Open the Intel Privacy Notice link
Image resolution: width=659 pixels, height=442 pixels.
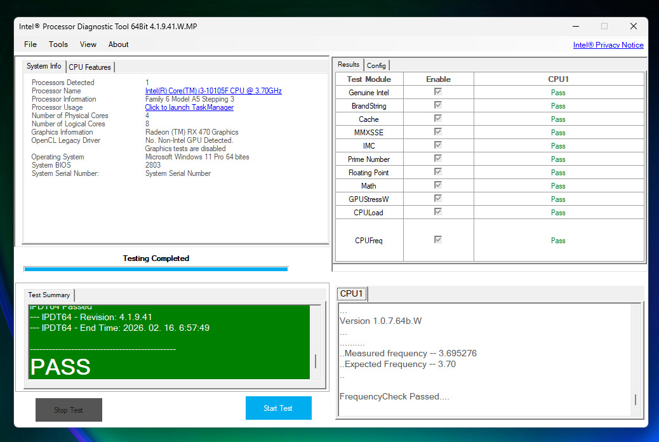click(608, 45)
